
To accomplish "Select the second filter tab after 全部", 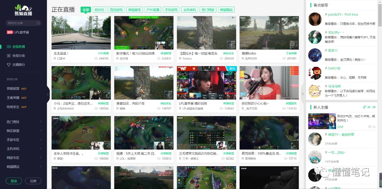I will click(99, 10).
